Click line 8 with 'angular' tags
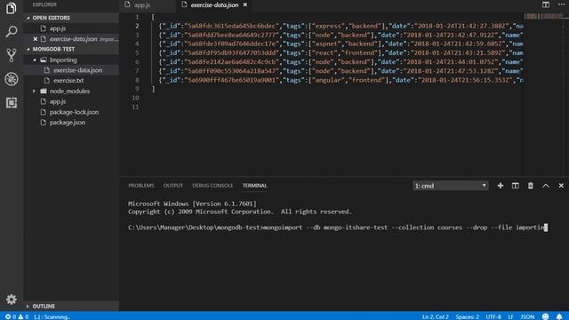The width and height of the screenshot is (569, 320). (341, 80)
